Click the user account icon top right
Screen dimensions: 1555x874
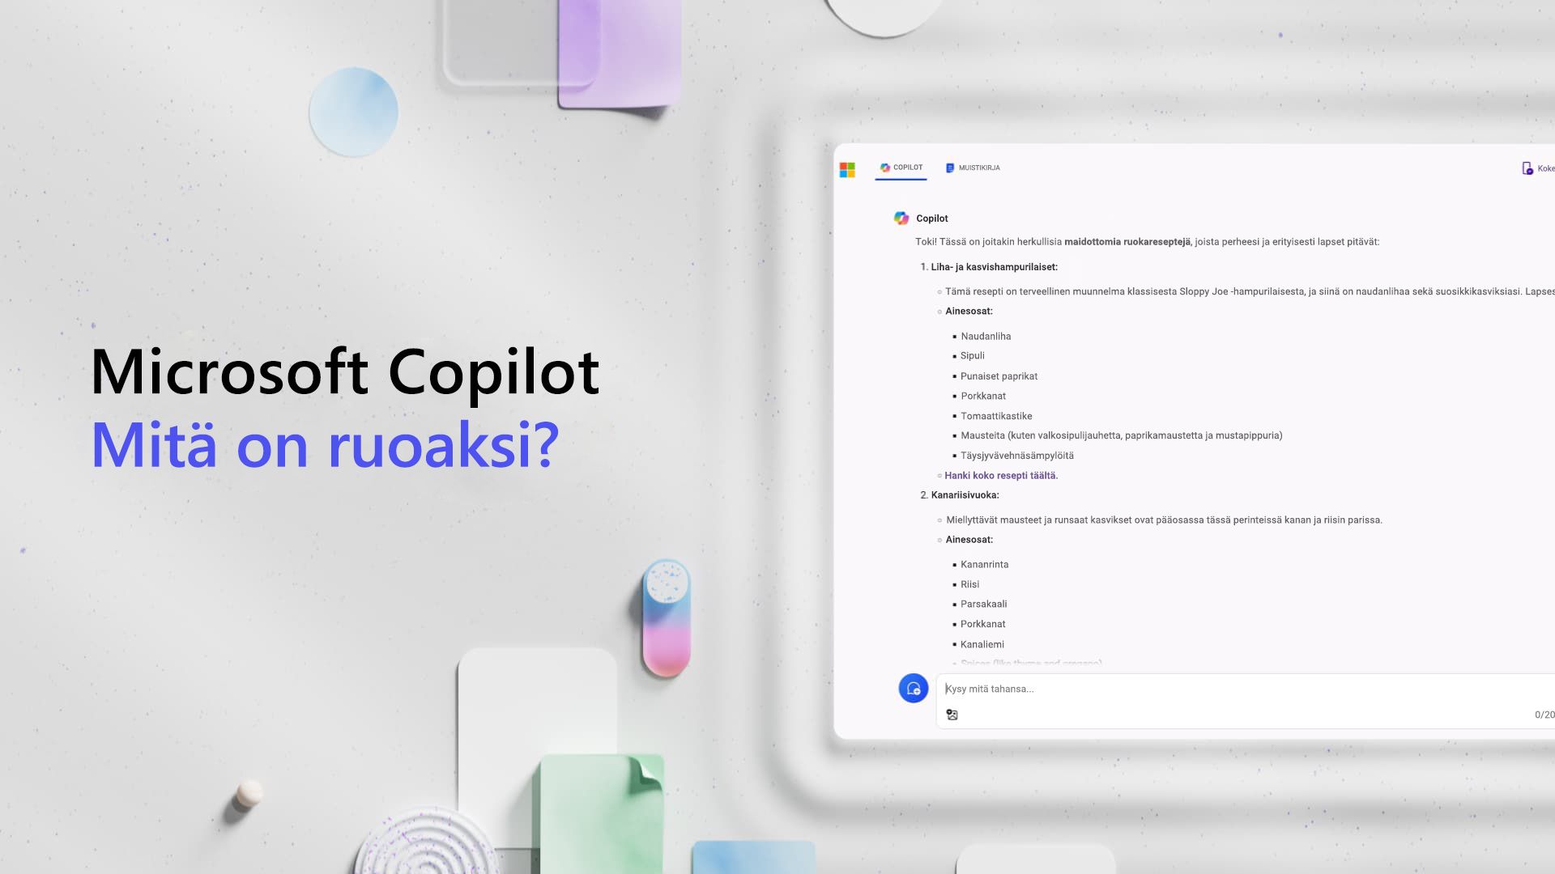1527,168
